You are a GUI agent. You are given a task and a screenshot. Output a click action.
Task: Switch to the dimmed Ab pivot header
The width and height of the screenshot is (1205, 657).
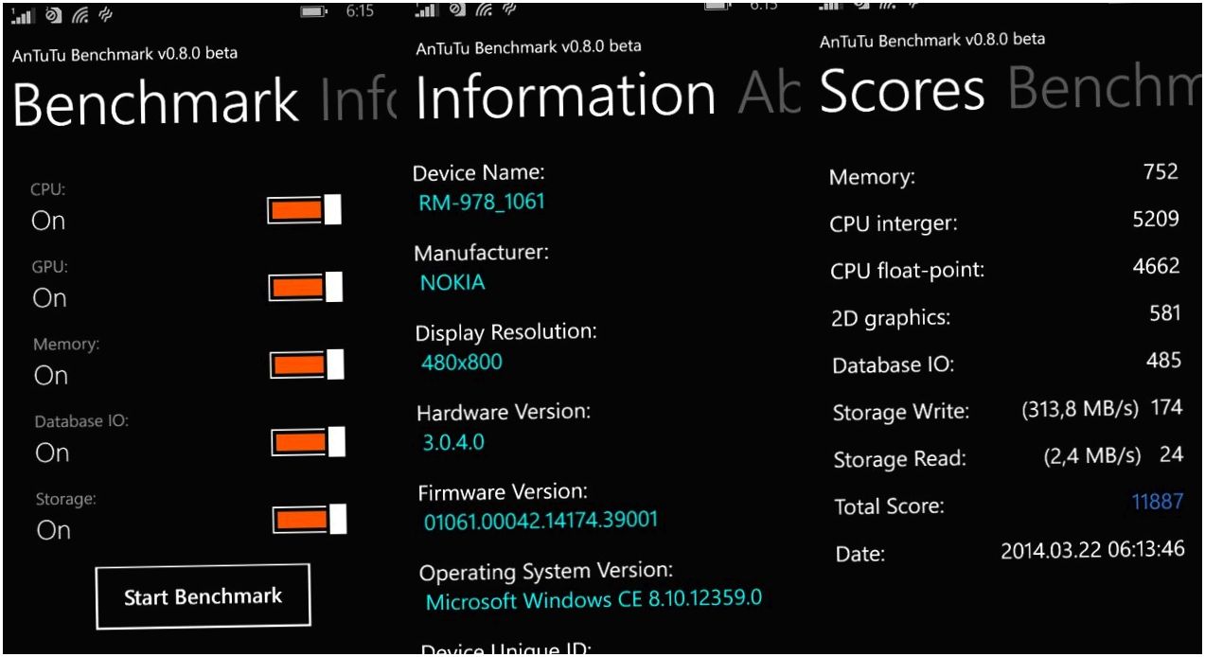[769, 93]
